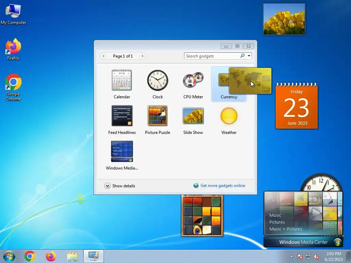The width and height of the screenshot is (351, 263).
Task: Launch Firefox from the taskbar
Action: click(51, 256)
